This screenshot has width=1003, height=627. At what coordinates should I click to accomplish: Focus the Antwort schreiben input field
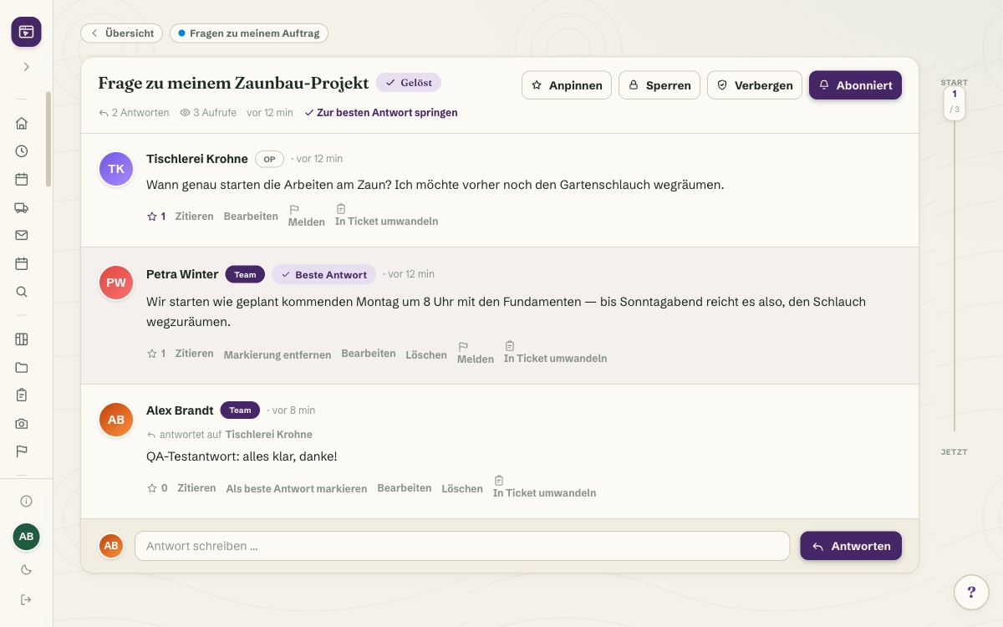[462, 546]
